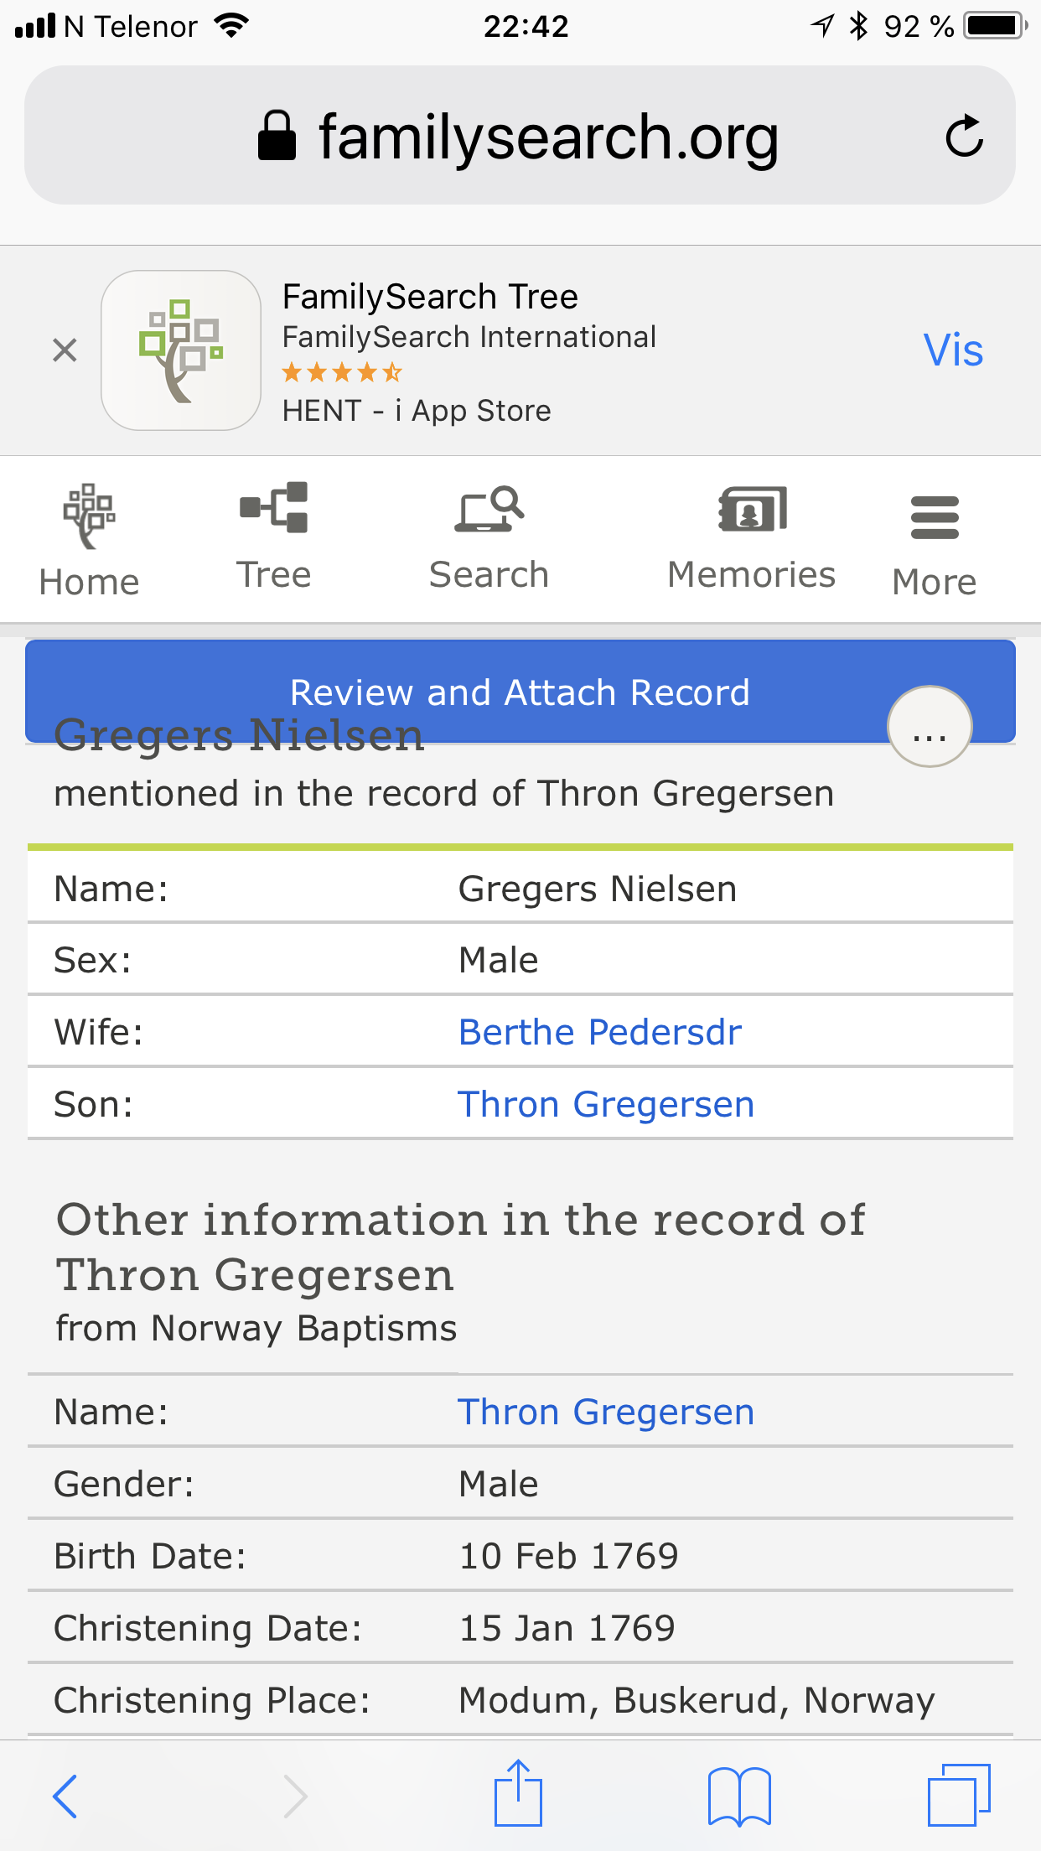Open the Search navigation item

click(x=489, y=538)
